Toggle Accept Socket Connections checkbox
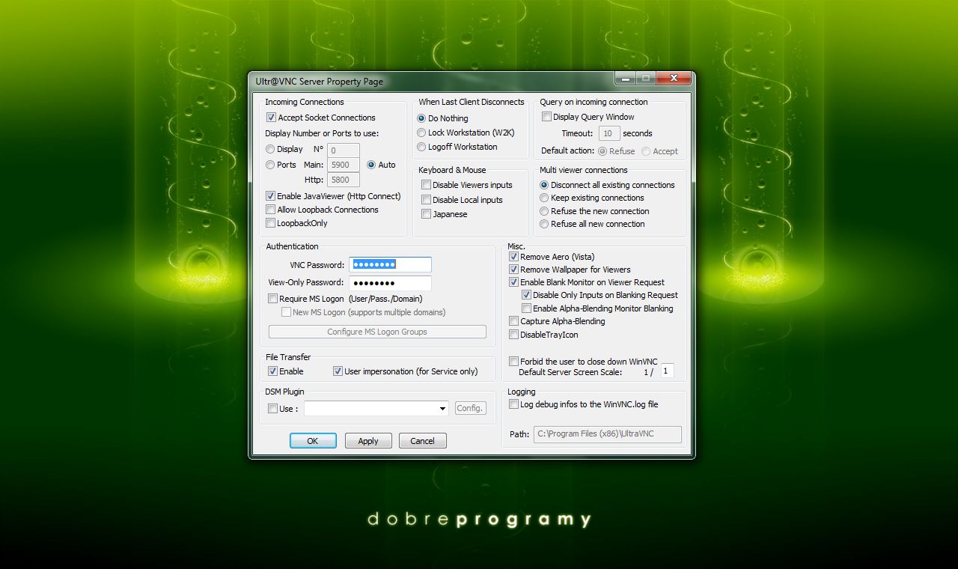The height and width of the screenshot is (569, 958). (x=272, y=118)
